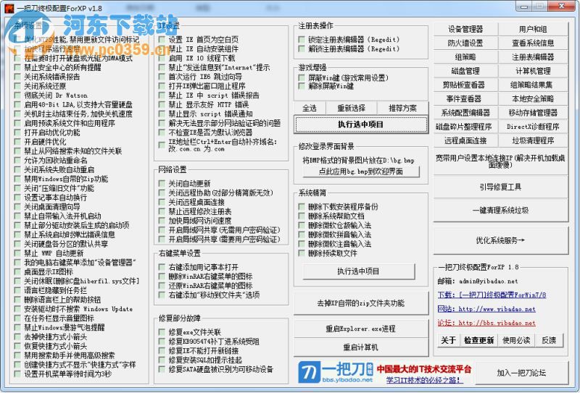
Task: Open 组策略 button
Action: coord(465,57)
